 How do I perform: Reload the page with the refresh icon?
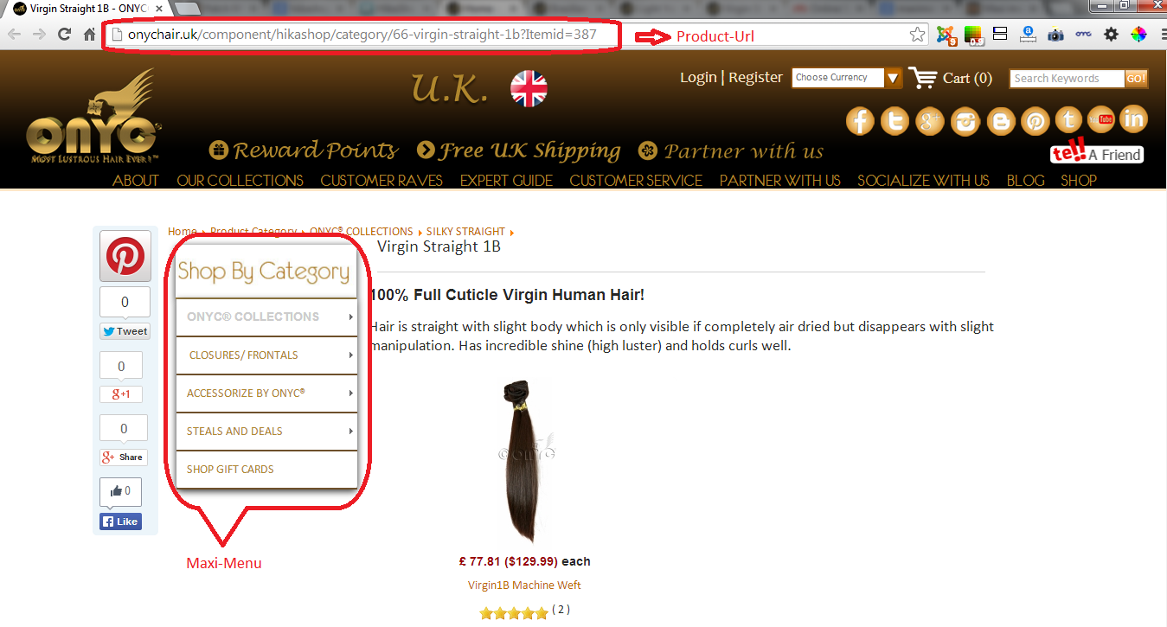click(x=64, y=35)
